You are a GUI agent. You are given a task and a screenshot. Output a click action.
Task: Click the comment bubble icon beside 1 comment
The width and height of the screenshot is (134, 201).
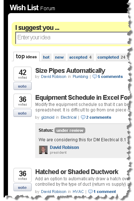point(90,192)
